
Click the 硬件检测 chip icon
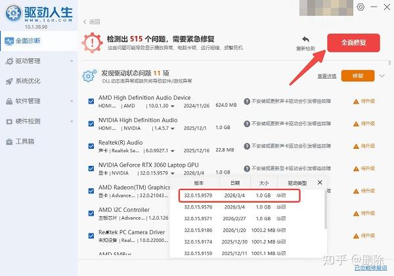tap(9, 122)
